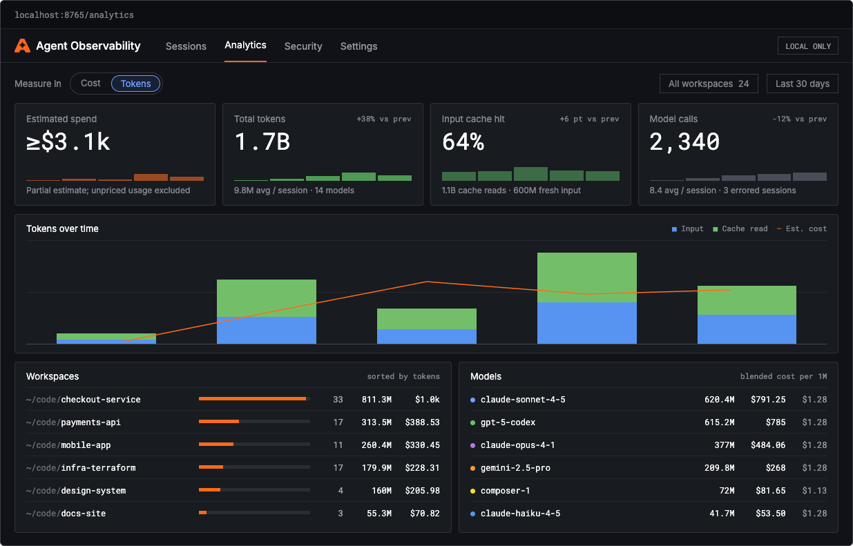Click the sorted by tokens label
This screenshot has height=546, width=853.
coord(403,376)
